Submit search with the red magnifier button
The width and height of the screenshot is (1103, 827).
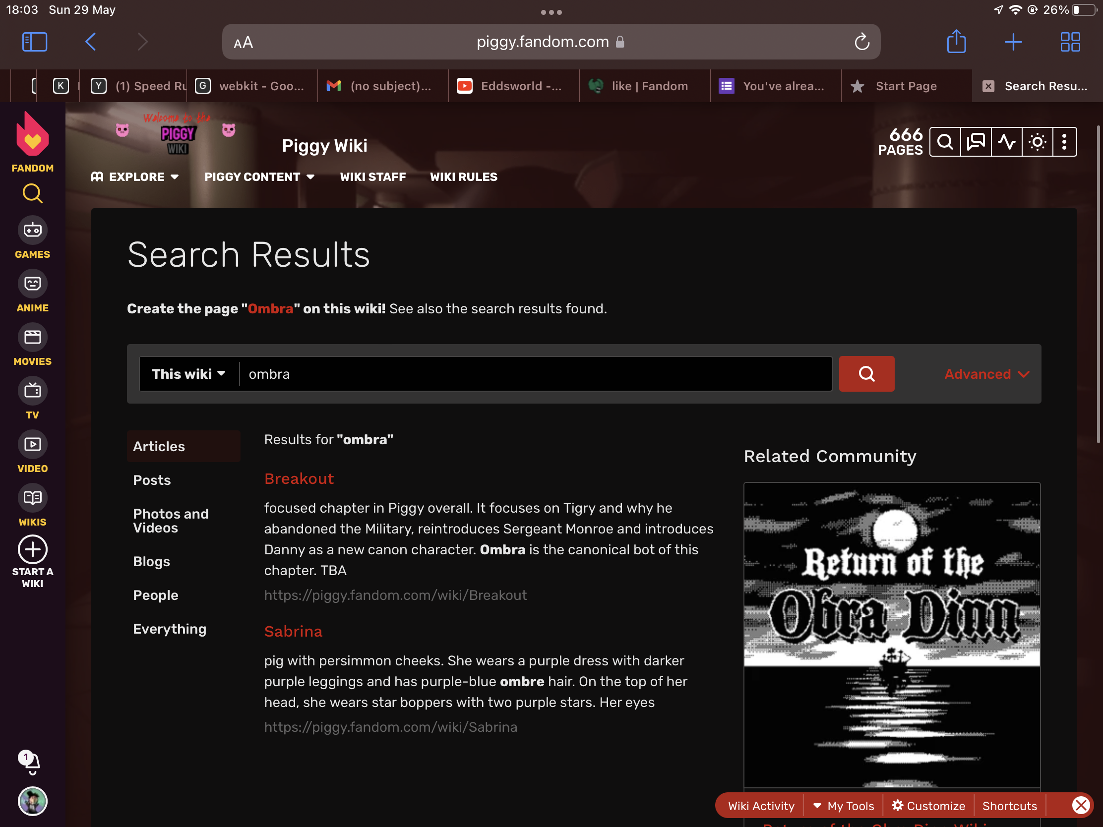tap(866, 374)
